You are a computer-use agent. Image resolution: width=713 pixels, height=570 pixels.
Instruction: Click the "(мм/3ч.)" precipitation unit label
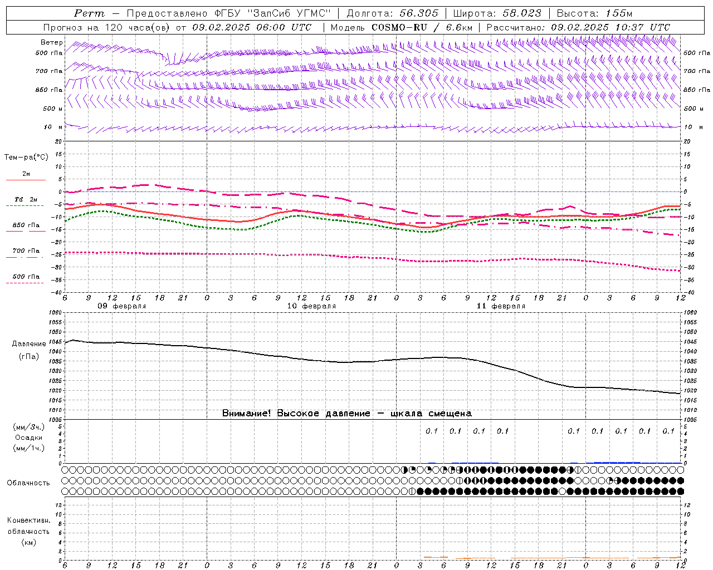point(28,427)
